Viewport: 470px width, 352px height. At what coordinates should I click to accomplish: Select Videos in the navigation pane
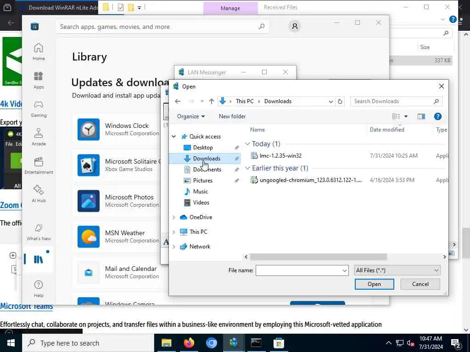[201, 203]
